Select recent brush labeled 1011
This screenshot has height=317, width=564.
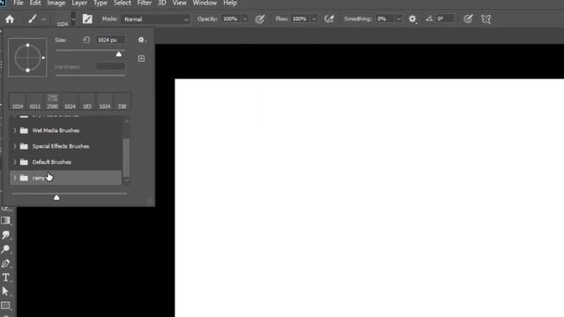tap(35, 101)
